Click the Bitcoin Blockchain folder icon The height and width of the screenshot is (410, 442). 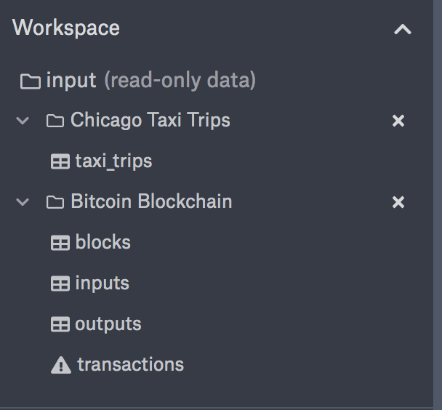tap(55, 203)
